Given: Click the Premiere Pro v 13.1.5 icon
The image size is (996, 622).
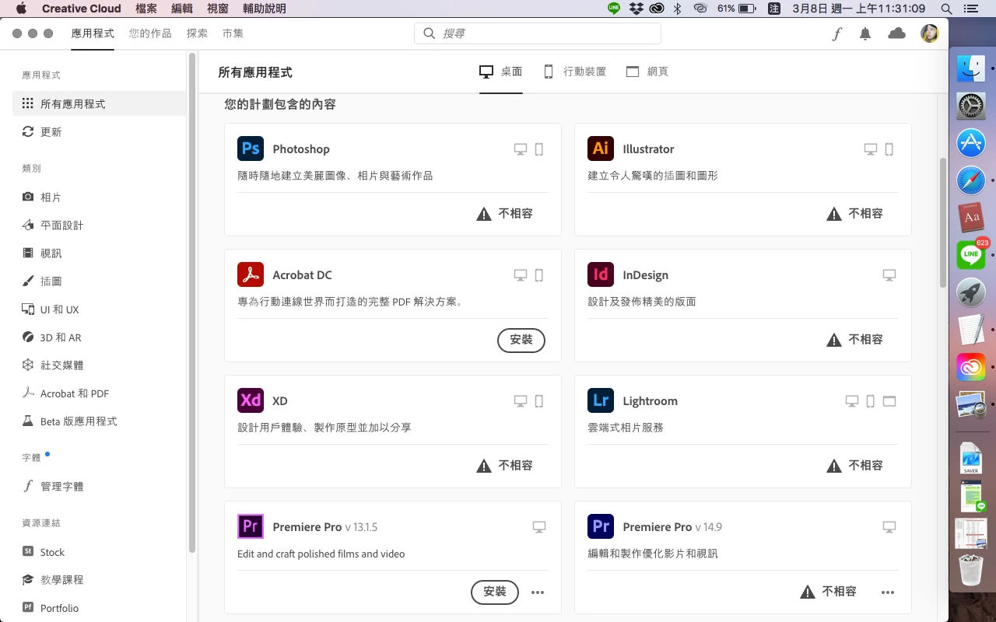Looking at the screenshot, I should pyautogui.click(x=251, y=526).
